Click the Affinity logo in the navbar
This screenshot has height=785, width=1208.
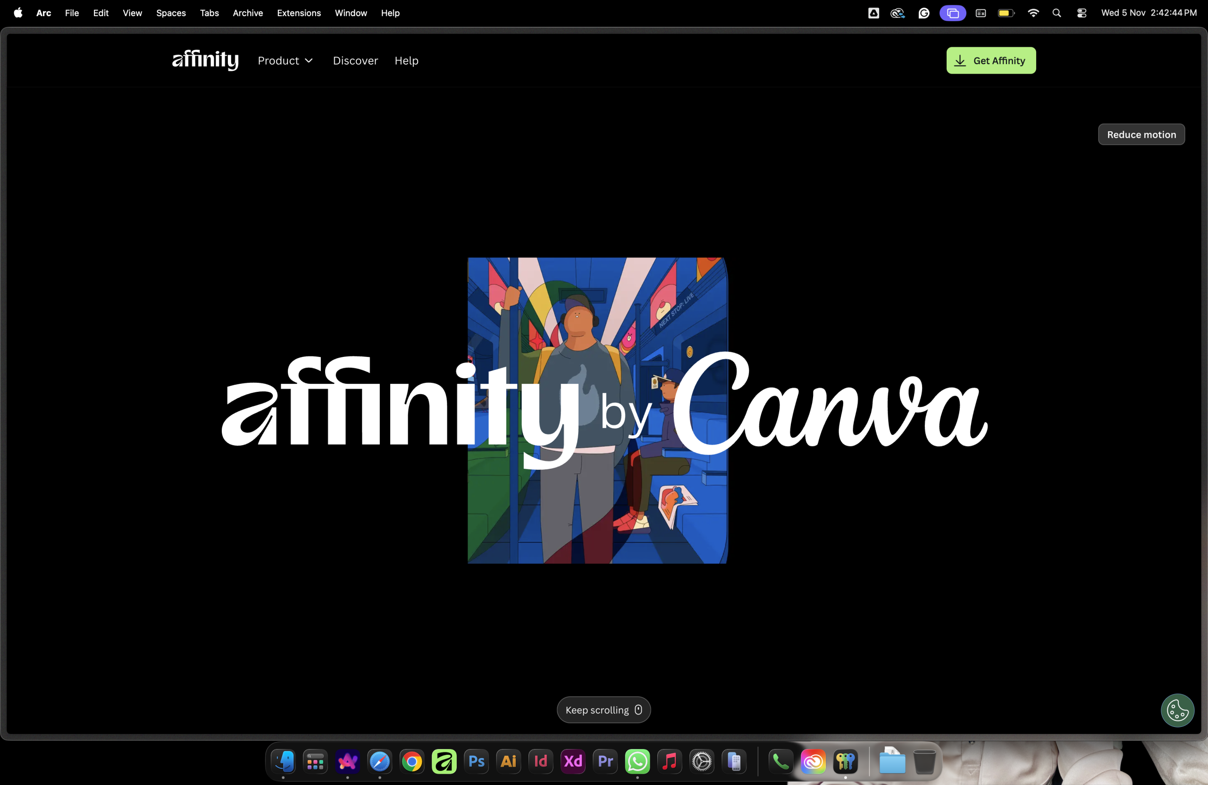[x=205, y=60]
